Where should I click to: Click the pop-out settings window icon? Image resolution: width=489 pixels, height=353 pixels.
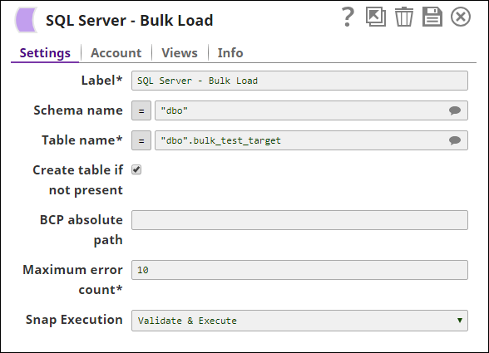point(376,17)
